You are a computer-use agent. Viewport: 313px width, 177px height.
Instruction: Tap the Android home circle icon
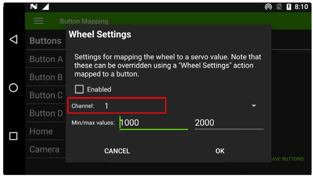13,88
